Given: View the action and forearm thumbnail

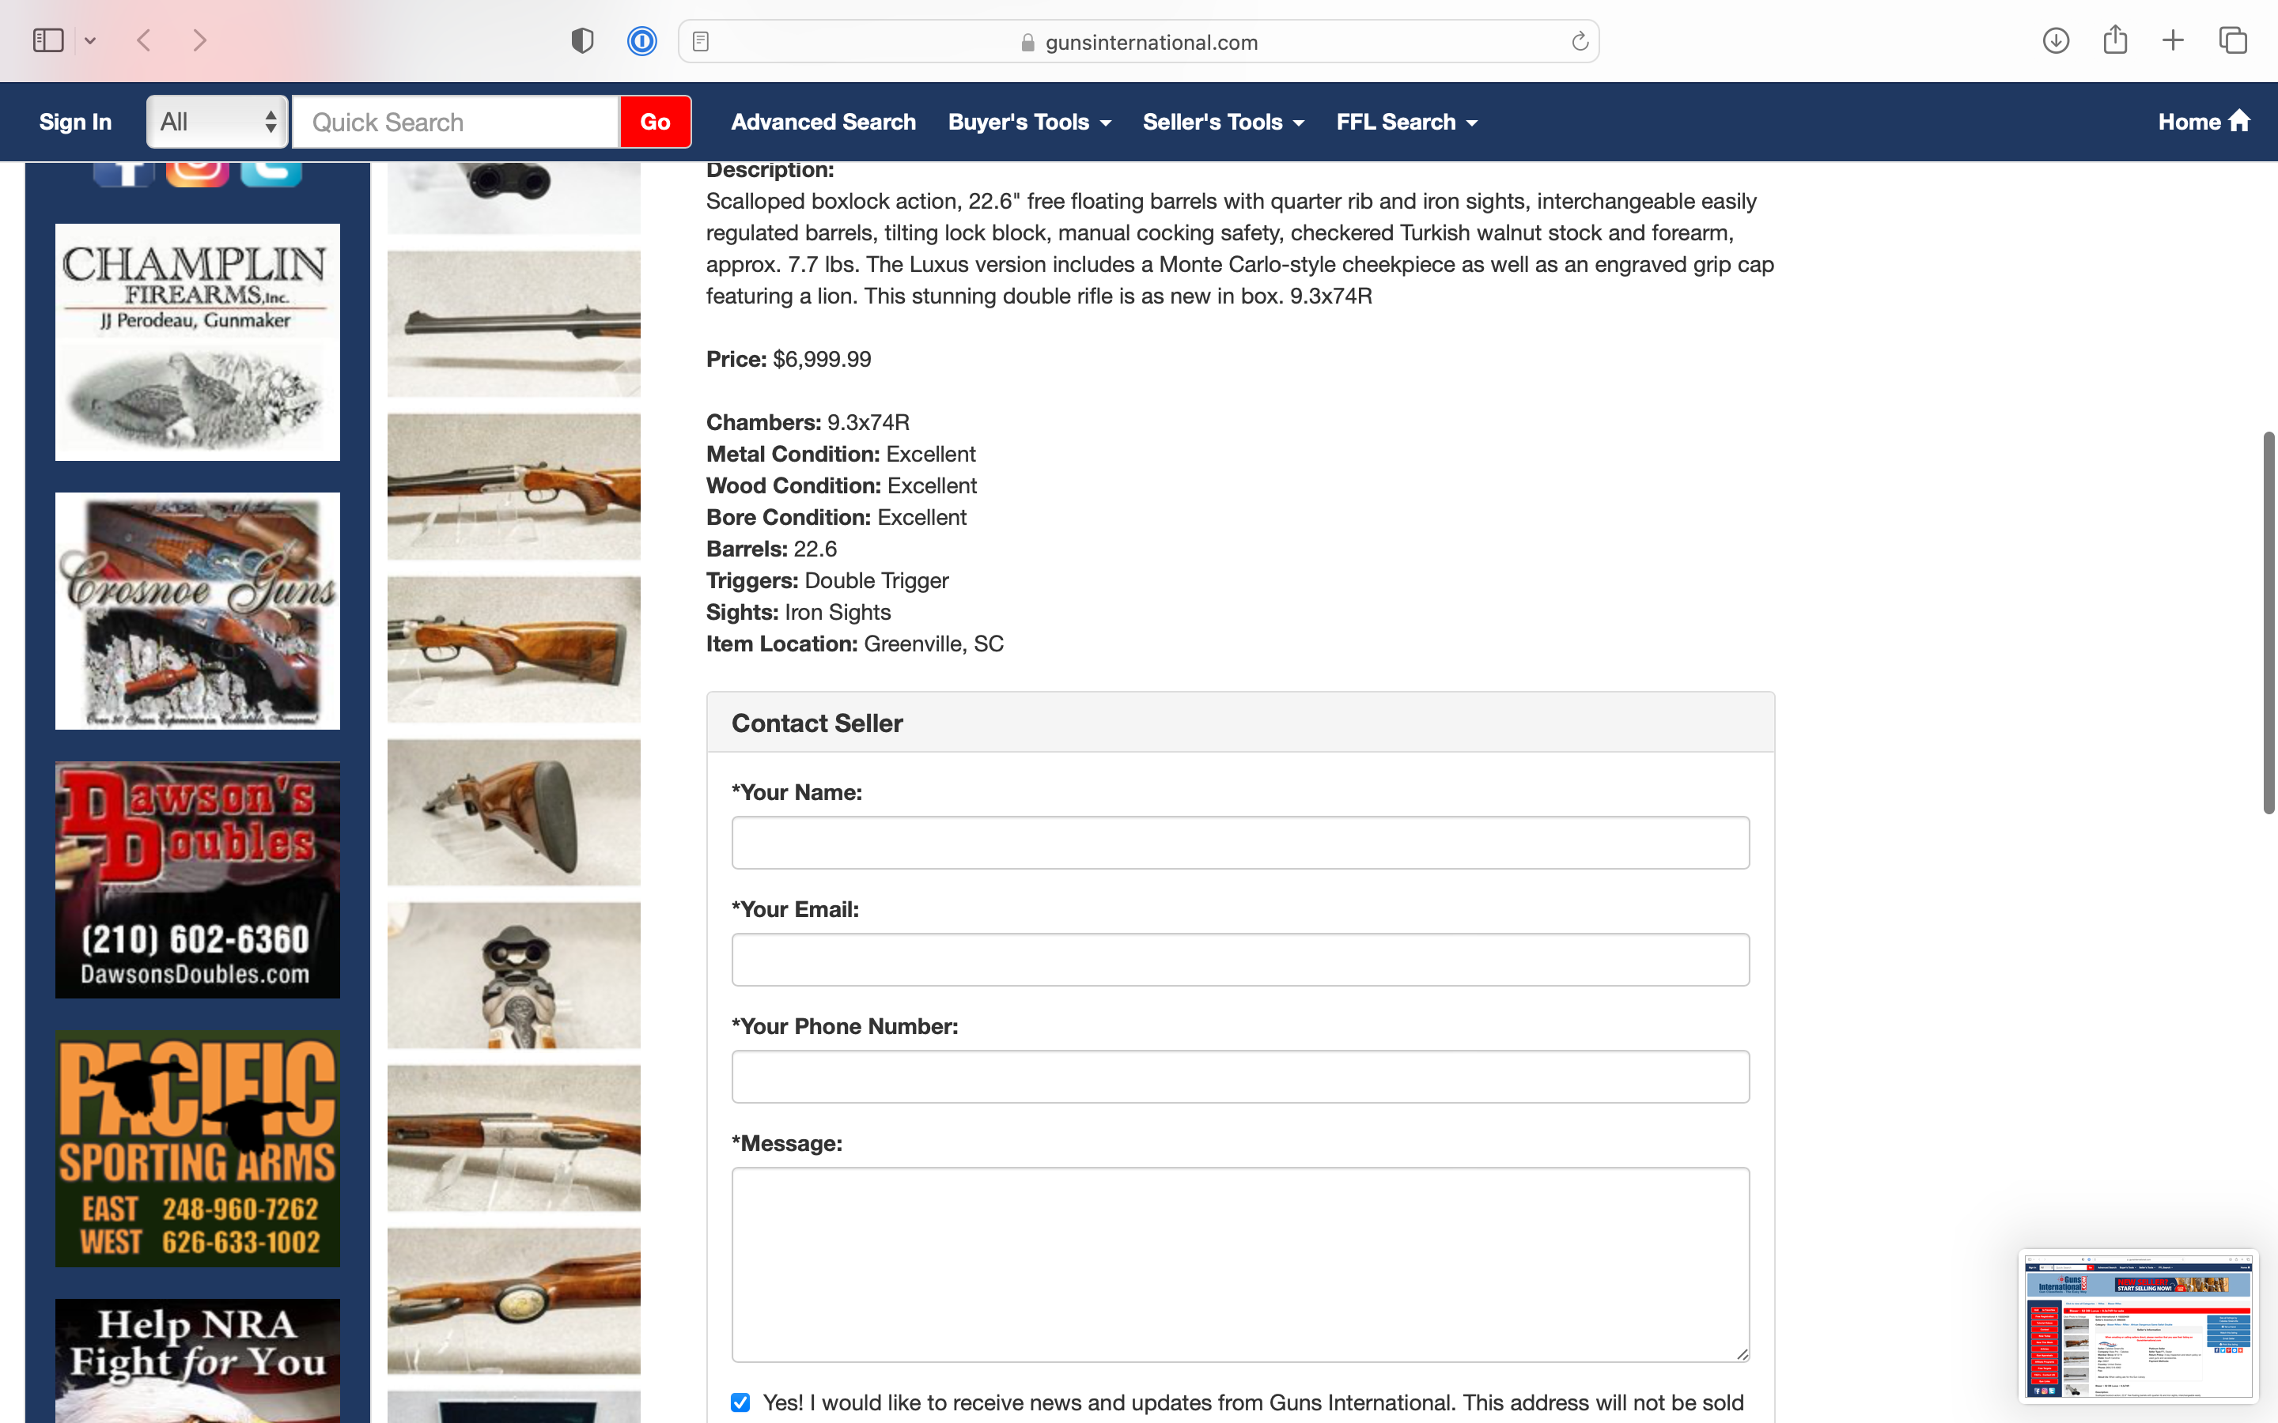Looking at the screenshot, I should (x=514, y=486).
